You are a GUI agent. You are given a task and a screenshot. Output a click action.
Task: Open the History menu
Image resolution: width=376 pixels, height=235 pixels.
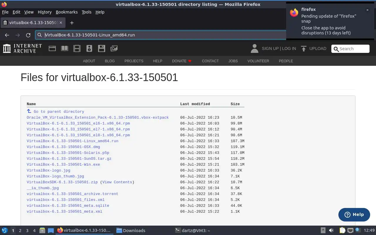[x=45, y=12]
